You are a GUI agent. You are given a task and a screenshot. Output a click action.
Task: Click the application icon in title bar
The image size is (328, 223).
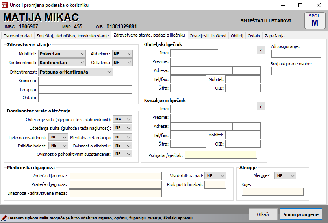pos(5,5)
